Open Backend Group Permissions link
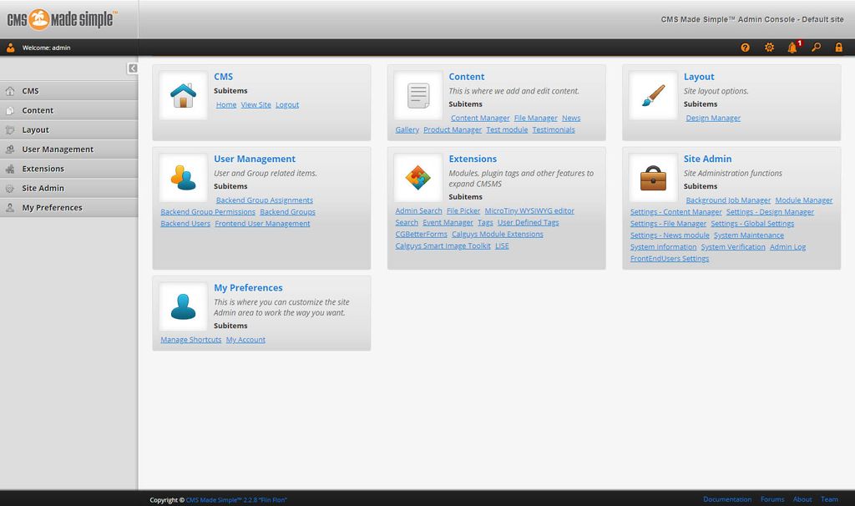The height and width of the screenshot is (506, 855). coord(208,212)
